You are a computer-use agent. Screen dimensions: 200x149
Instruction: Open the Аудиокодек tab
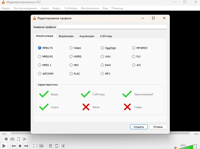point(87,36)
